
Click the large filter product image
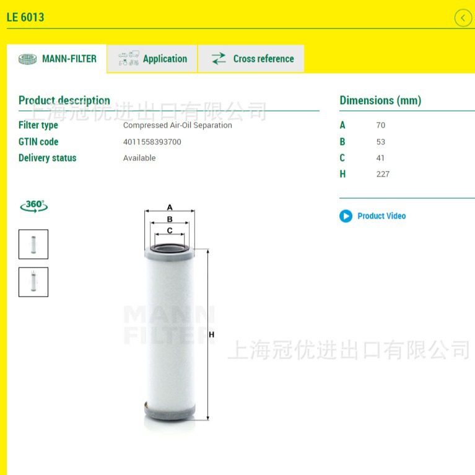(170, 333)
